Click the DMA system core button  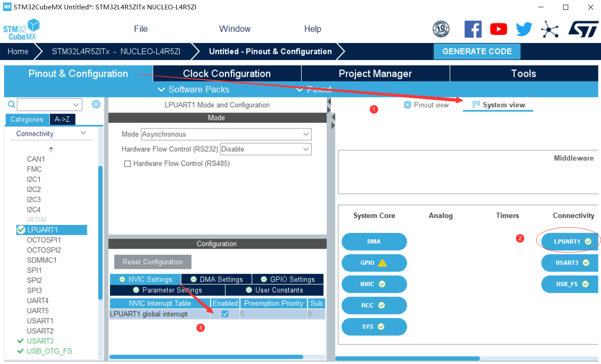(x=374, y=241)
